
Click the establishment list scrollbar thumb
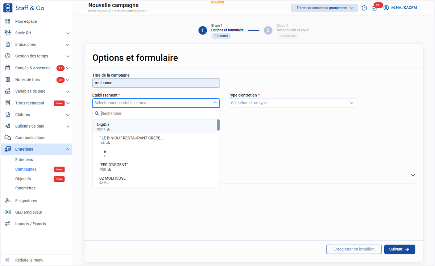218,125
